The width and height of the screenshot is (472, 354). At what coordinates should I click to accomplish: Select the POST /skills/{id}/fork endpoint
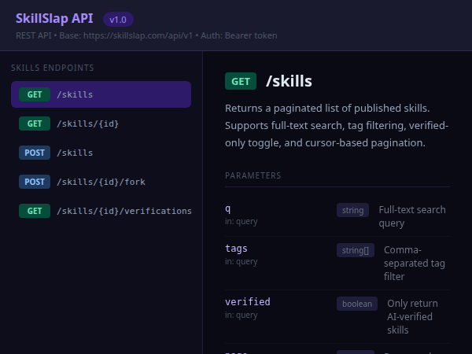101,182
